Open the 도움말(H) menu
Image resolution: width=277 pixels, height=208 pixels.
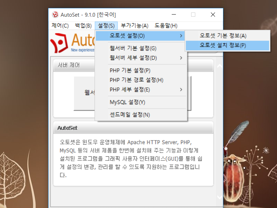166,26
